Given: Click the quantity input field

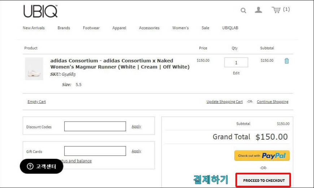Looking at the screenshot, I should coord(236,62).
